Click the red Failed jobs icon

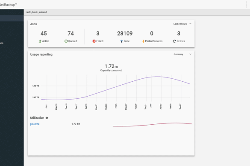coord(94,41)
